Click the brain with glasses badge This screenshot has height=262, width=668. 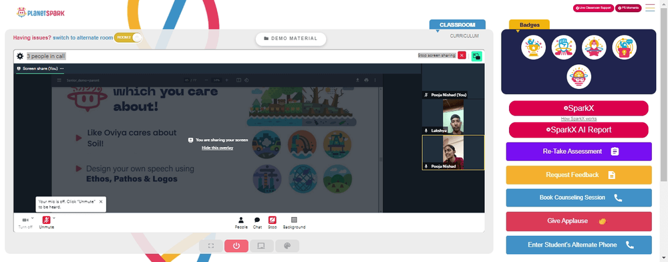[579, 77]
